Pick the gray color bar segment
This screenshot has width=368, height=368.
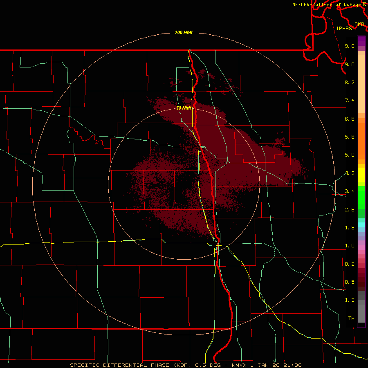pos(361,307)
